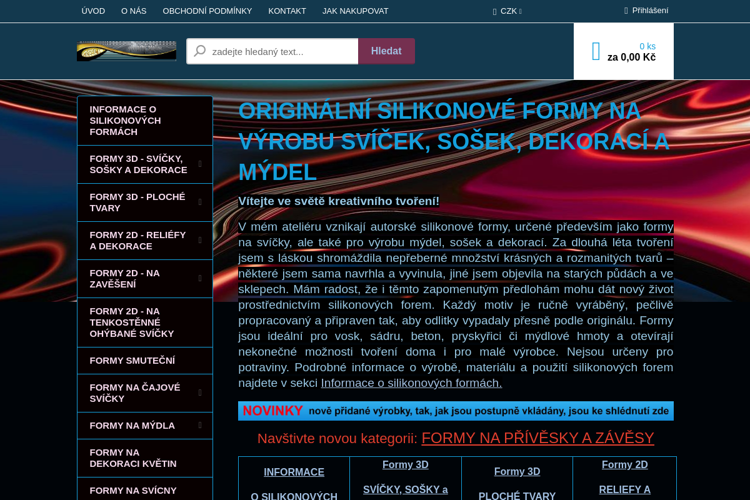Screen dimensions: 750x500
Task: Expand Formy 3D - Svíčky, sošky submenu
Action: pos(200,164)
